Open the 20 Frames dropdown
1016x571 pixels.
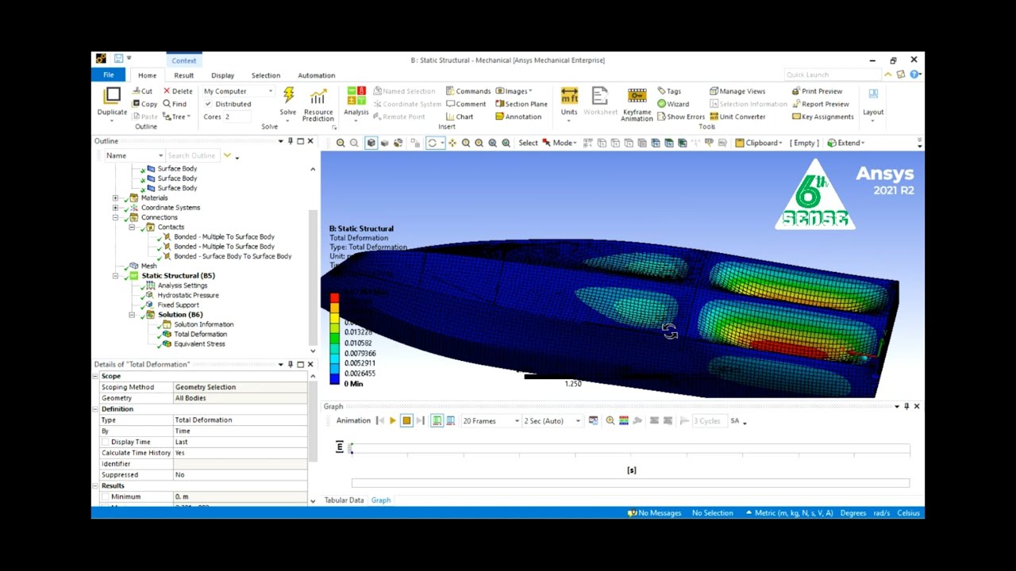coord(491,421)
